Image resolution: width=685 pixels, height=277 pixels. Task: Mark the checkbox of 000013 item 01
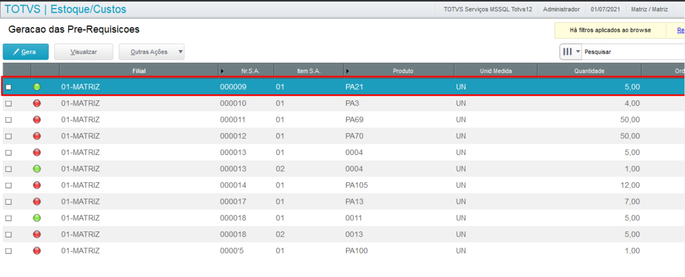tap(9, 153)
